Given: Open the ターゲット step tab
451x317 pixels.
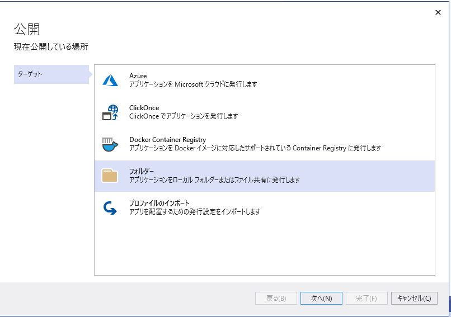Looking at the screenshot, I should pos(51,74).
